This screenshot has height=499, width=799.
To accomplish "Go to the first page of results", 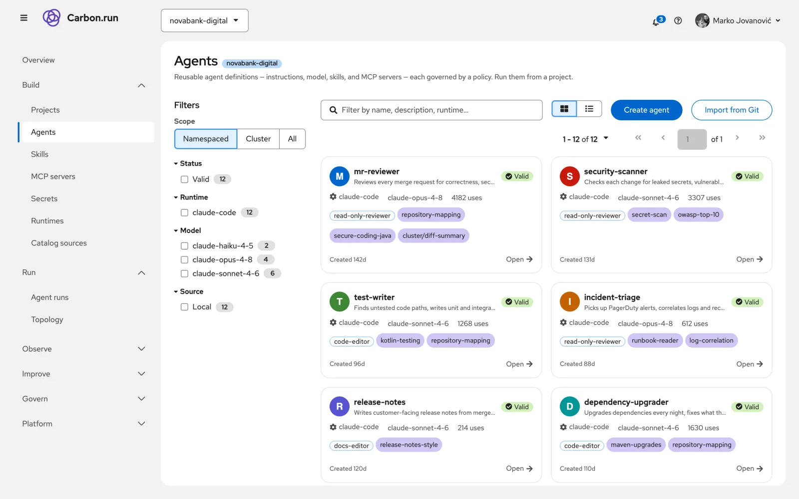I will pyautogui.click(x=638, y=138).
